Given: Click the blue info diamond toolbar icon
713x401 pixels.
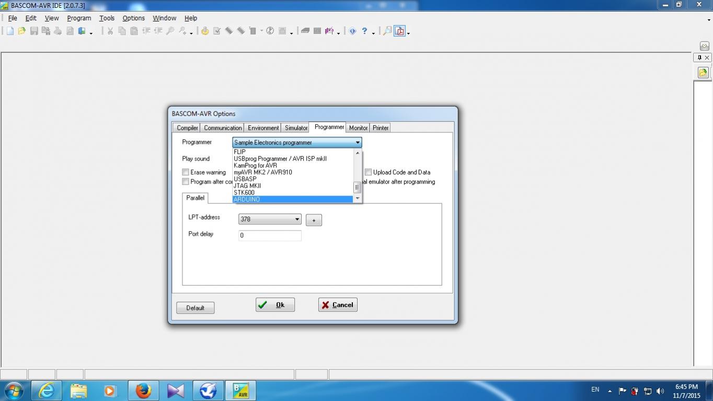Looking at the screenshot, I should point(352,31).
